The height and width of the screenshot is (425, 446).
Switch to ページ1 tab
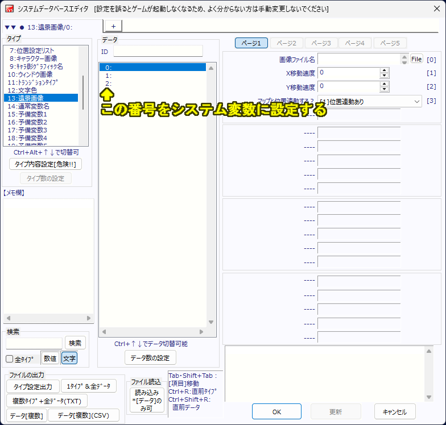click(x=251, y=43)
